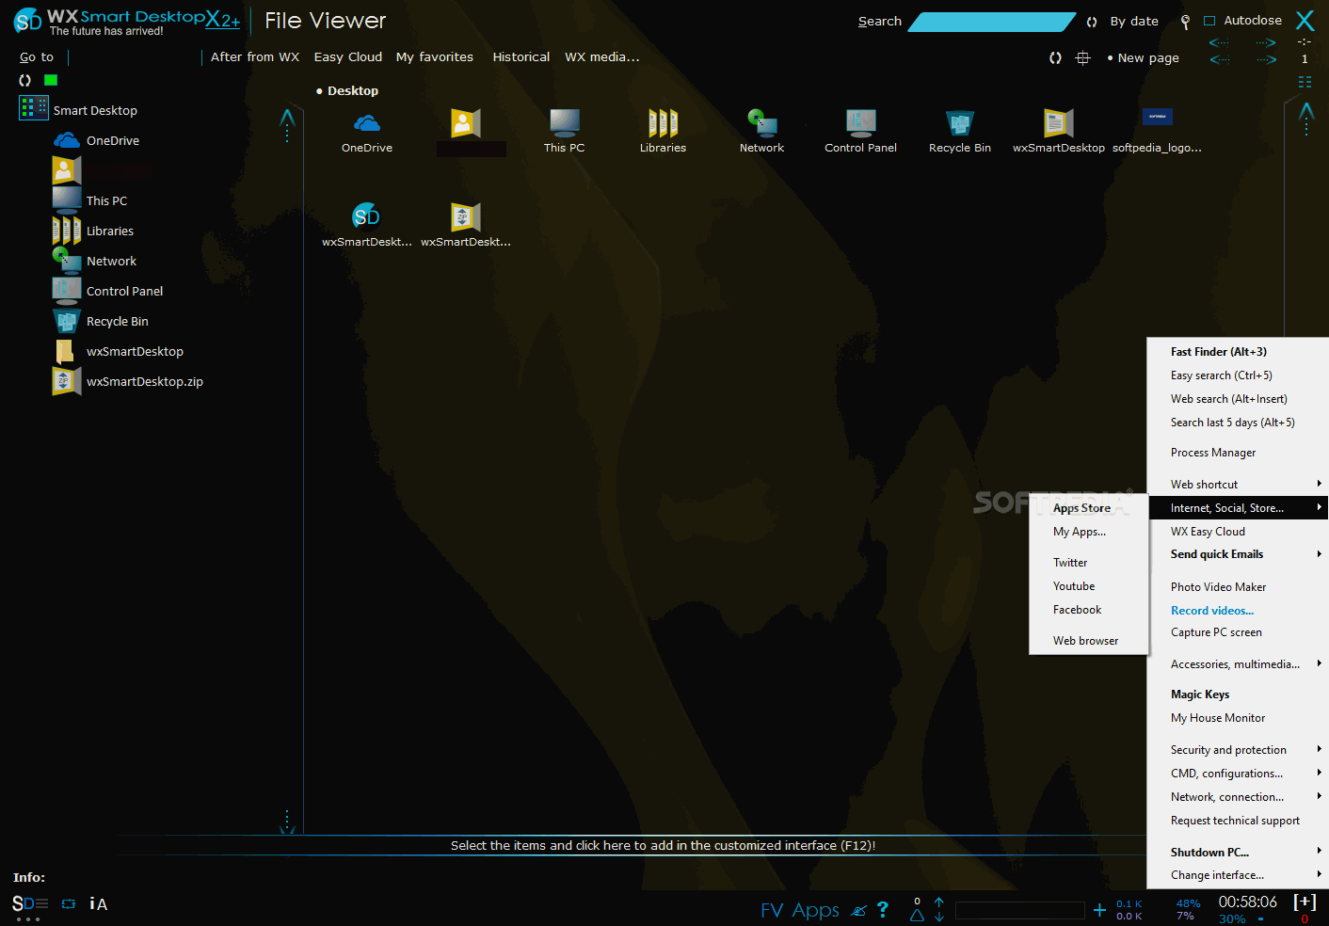Expand Internet, Social, Store submenu

(x=1238, y=508)
